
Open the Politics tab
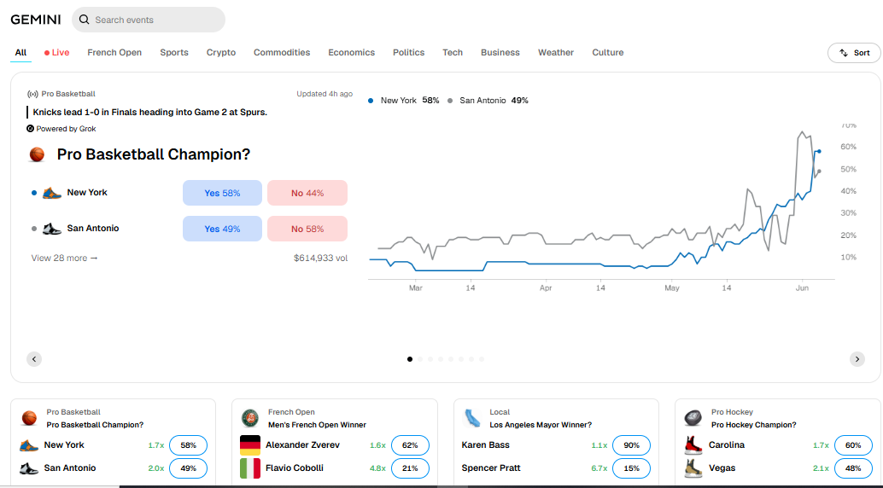(408, 52)
